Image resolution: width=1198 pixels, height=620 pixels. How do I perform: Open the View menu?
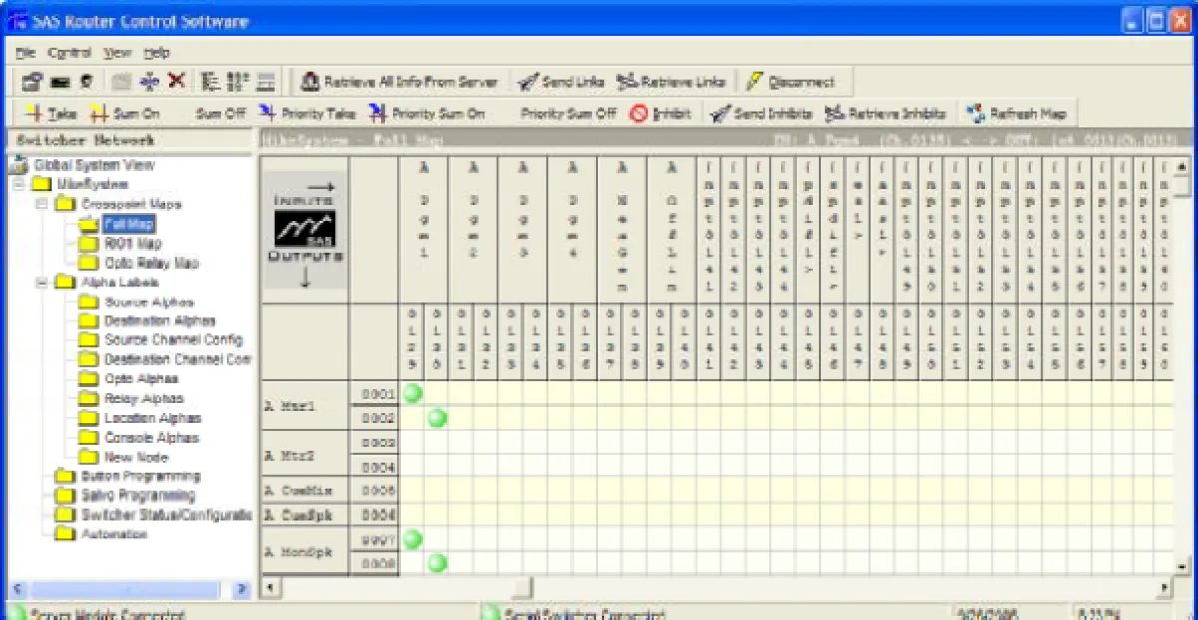pos(117,52)
